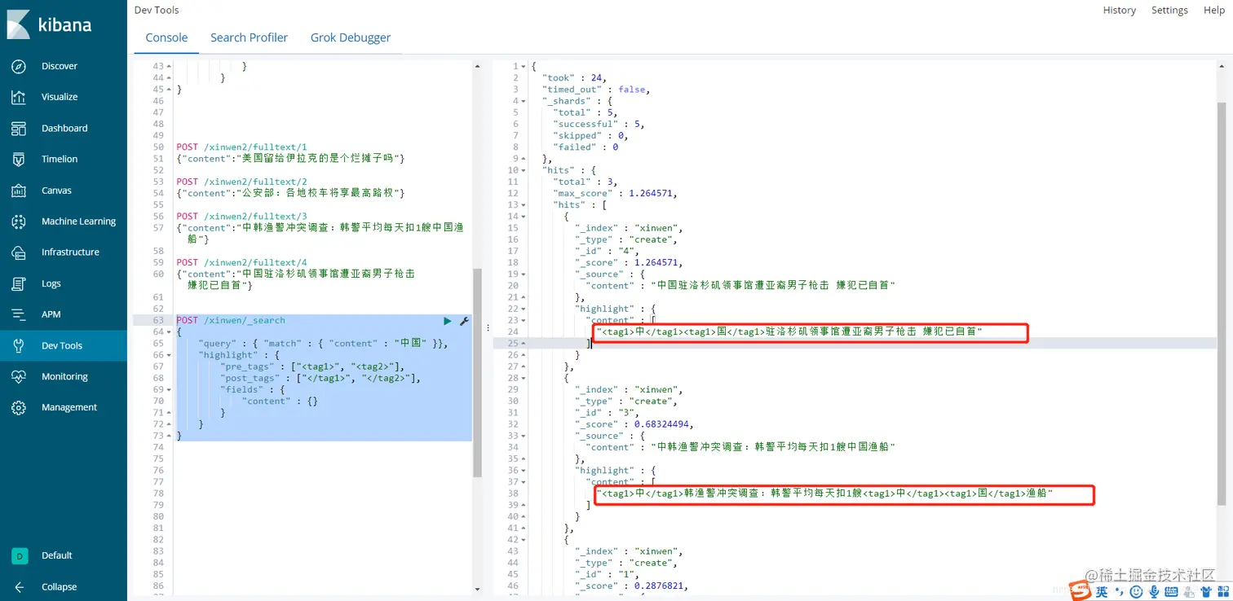
Task: Switch to Search Profiler tab
Action: click(x=249, y=37)
